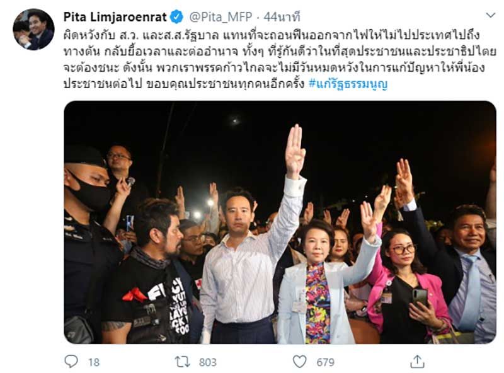Click the 803 retweets count
Image resolution: width=504 pixels, height=373 pixels.
click(208, 362)
